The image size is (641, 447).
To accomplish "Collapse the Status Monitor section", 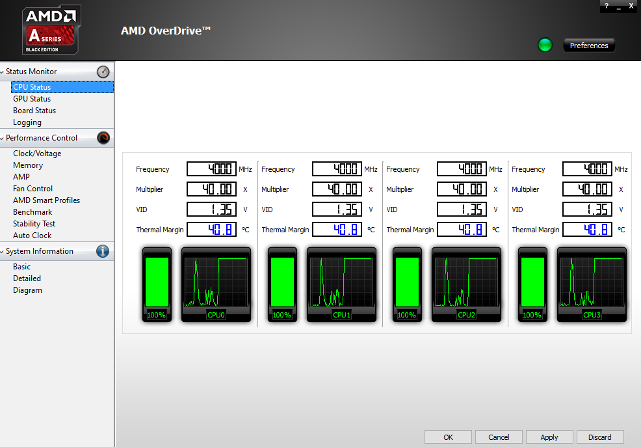I will pyautogui.click(x=3, y=72).
